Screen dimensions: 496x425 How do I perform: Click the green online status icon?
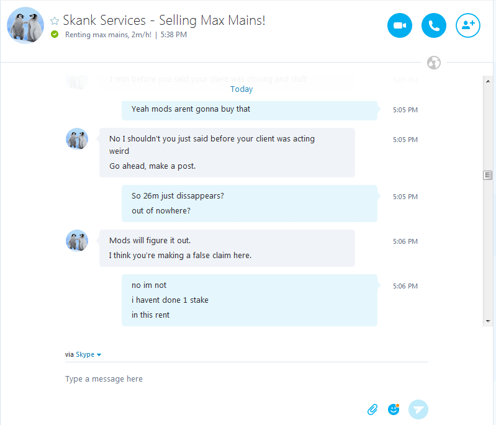(55, 35)
